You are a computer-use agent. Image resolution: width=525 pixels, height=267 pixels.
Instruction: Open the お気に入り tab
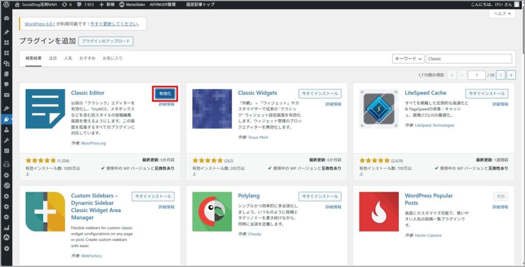click(112, 58)
